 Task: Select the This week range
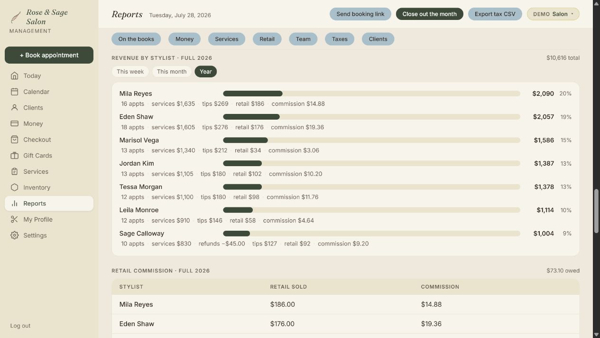click(130, 72)
